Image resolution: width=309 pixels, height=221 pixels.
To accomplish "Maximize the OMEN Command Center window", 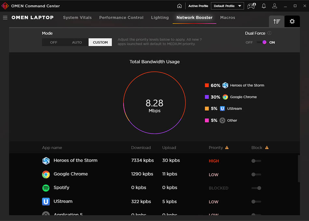I will coord(295,6).
